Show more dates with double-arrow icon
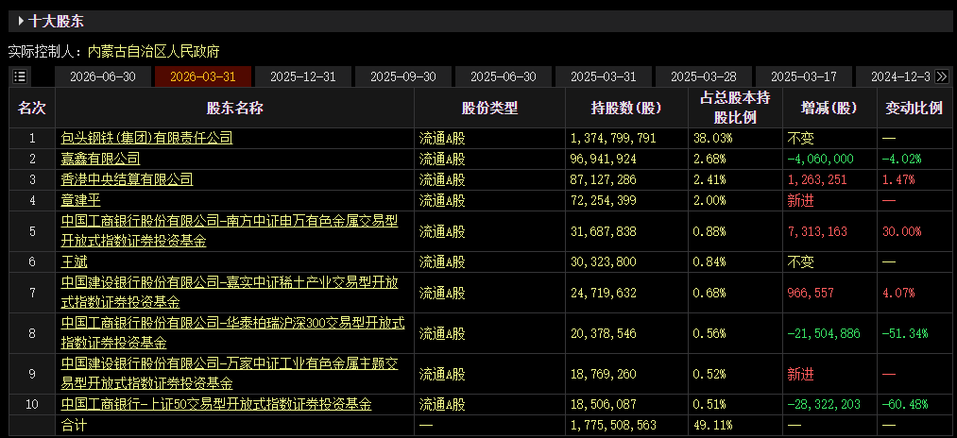957x438 pixels. 942,76
